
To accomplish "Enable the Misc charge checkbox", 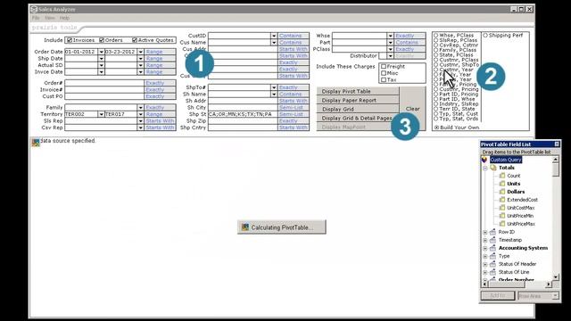I will pyautogui.click(x=384, y=73).
